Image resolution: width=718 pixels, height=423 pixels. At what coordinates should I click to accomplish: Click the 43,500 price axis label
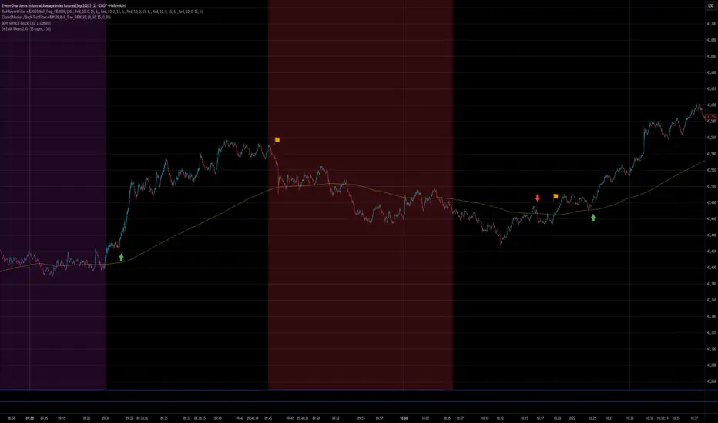[711, 186]
